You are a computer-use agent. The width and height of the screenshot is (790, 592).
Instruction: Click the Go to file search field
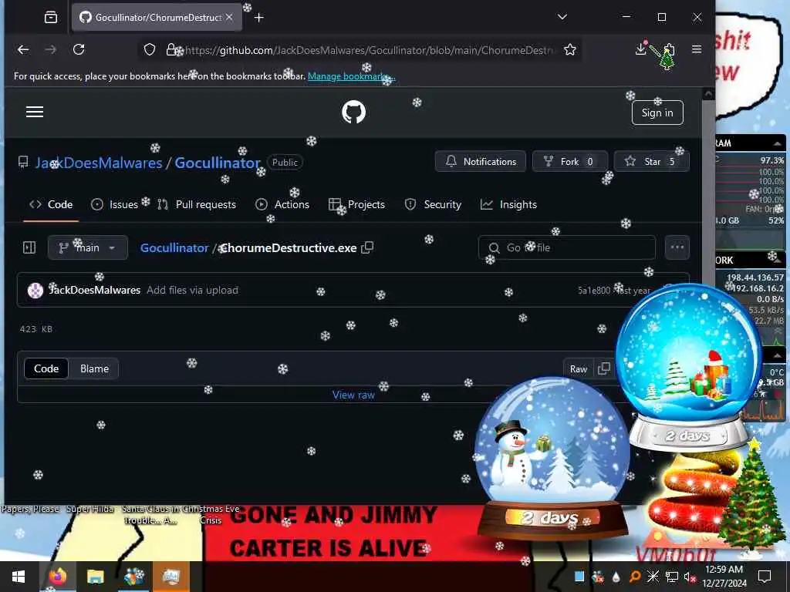point(567,247)
